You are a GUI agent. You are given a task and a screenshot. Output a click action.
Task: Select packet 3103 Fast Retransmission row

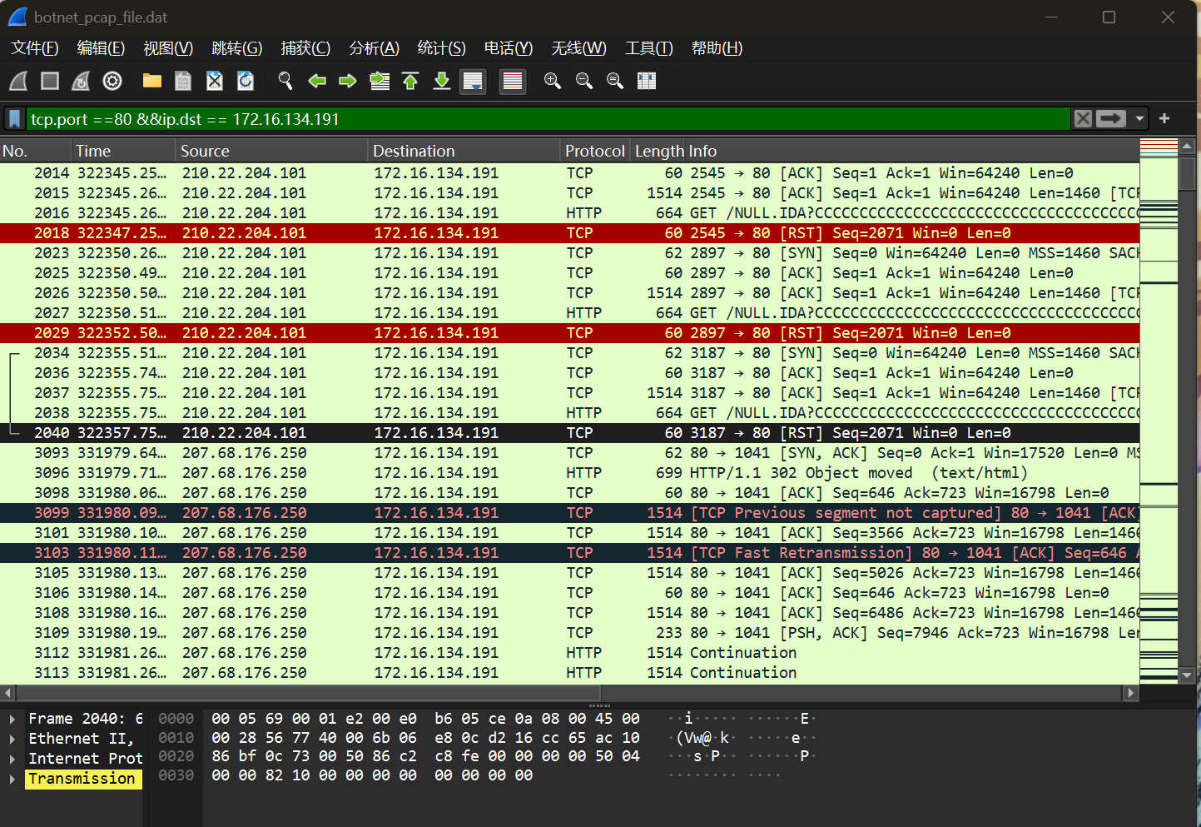coord(569,553)
